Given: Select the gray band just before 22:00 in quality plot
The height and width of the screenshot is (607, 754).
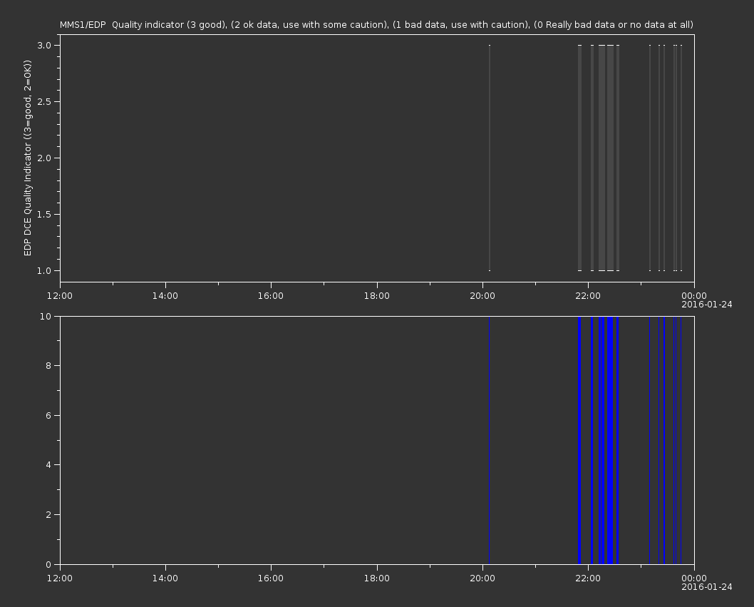Looking at the screenshot, I should click(x=579, y=158).
